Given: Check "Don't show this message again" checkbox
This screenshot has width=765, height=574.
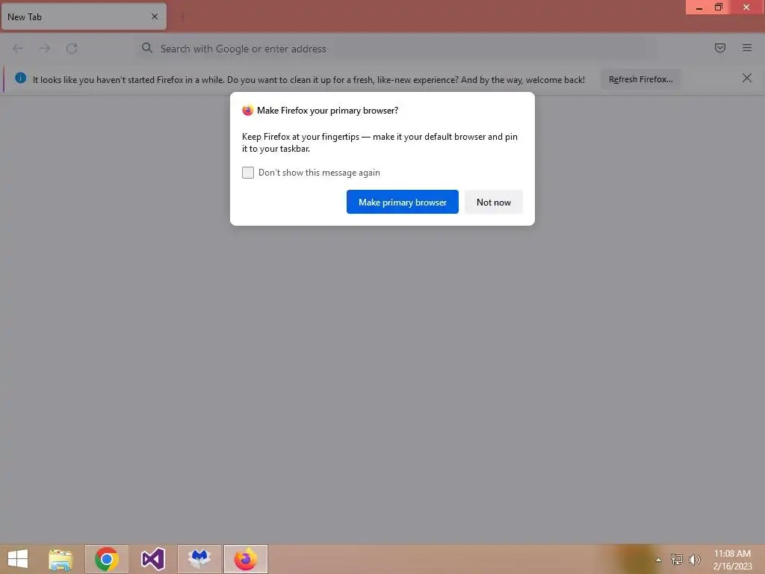Looking at the screenshot, I should (x=248, y=173).
